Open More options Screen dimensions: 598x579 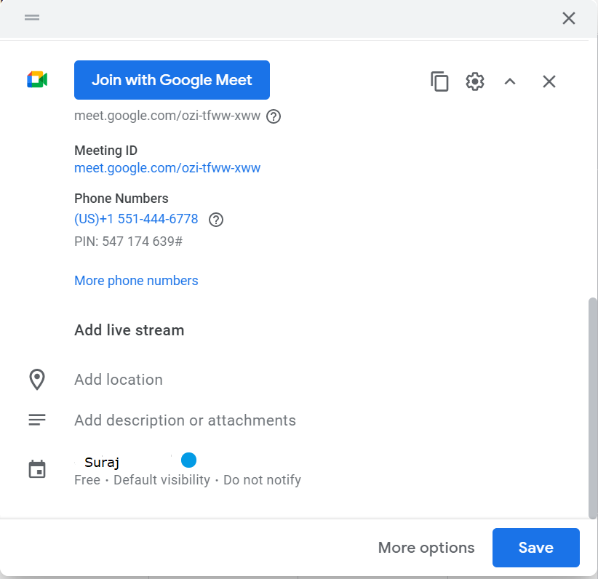click(x=426, y=548)
